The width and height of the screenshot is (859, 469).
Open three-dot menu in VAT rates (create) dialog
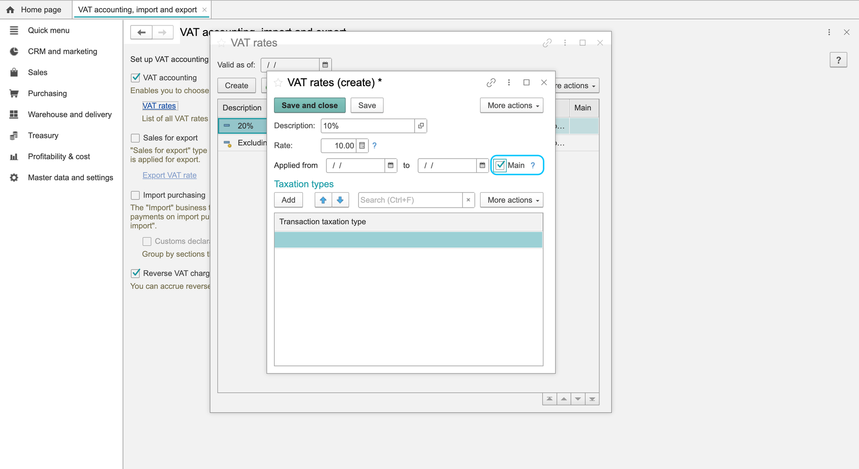pyautogui.click(x=509, y=82)
